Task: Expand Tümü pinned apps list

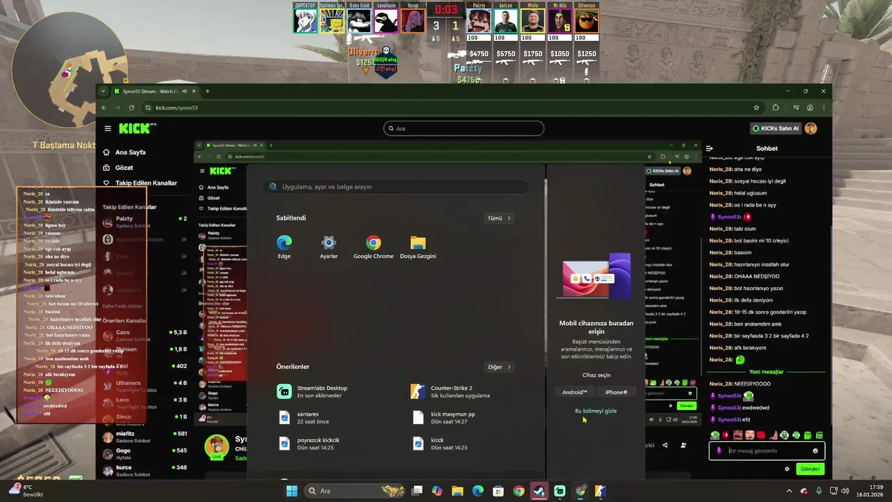Action: (x=500, y=218)
